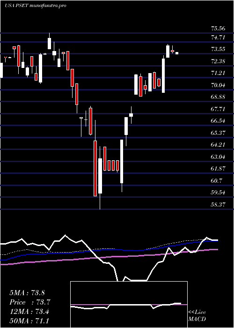
Task: Click the 'Price : 73.7' value text
Action: tap(30, 302)
